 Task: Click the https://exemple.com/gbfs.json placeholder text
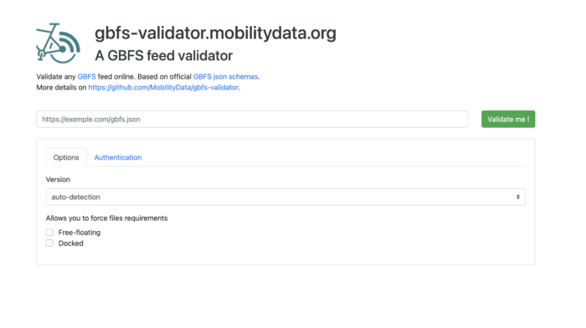tap(91, 119)
